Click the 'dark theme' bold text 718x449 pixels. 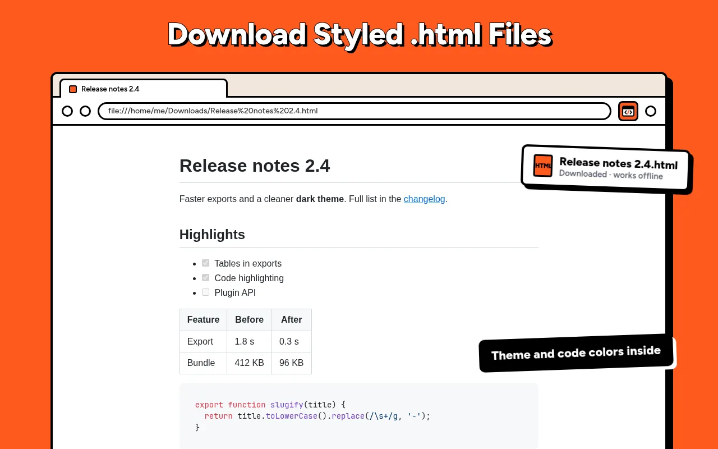click(320, 199)
